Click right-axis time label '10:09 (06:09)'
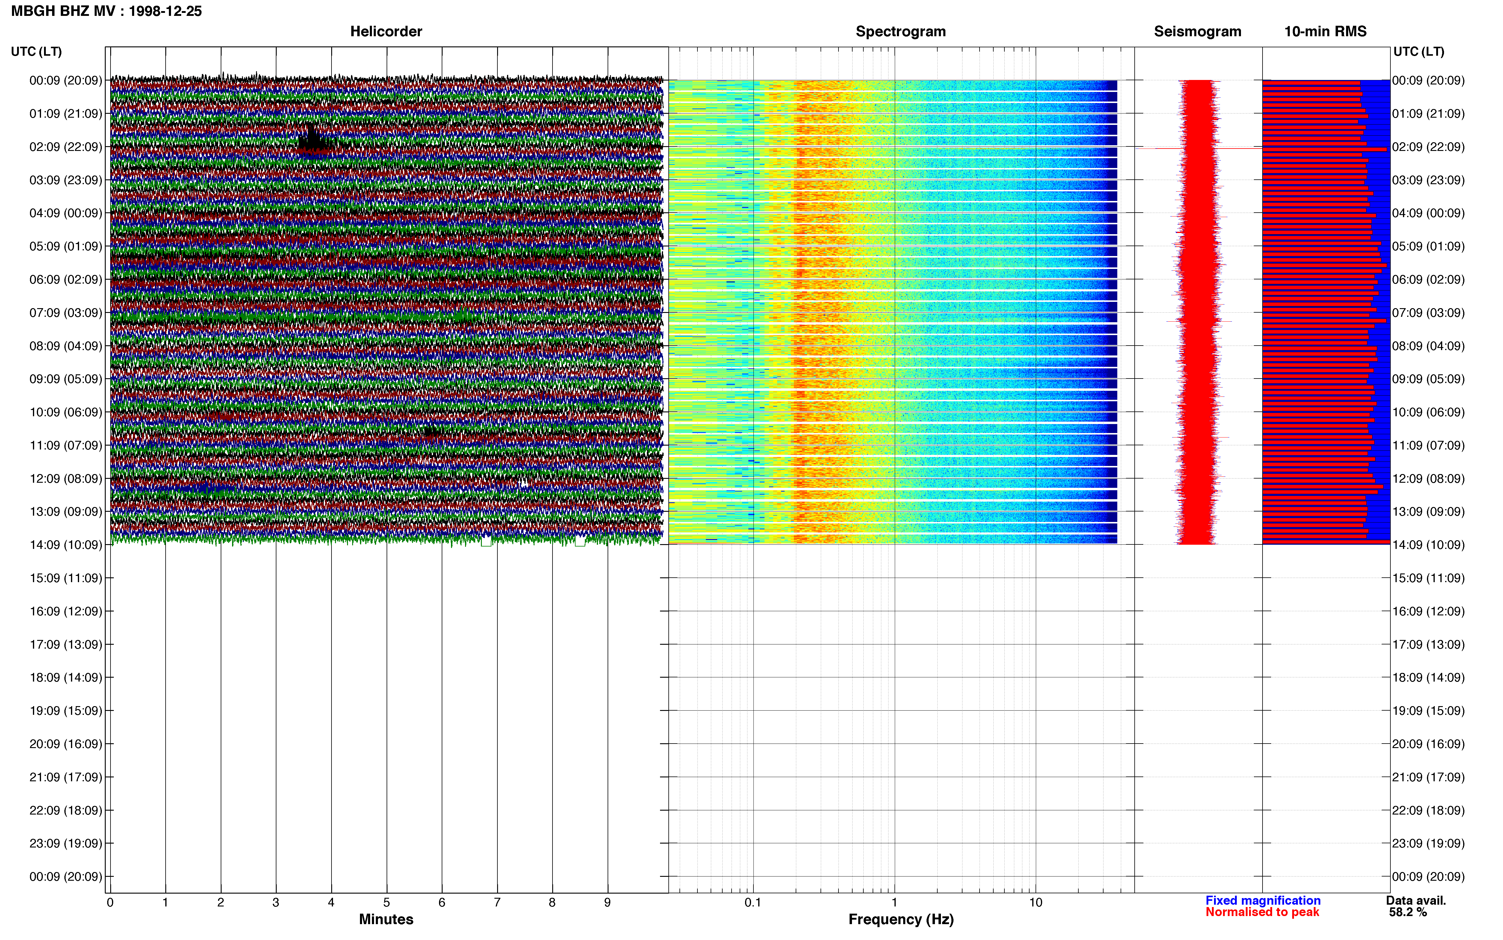This screenshot has height=940, width=1503. click(1428, 412)
